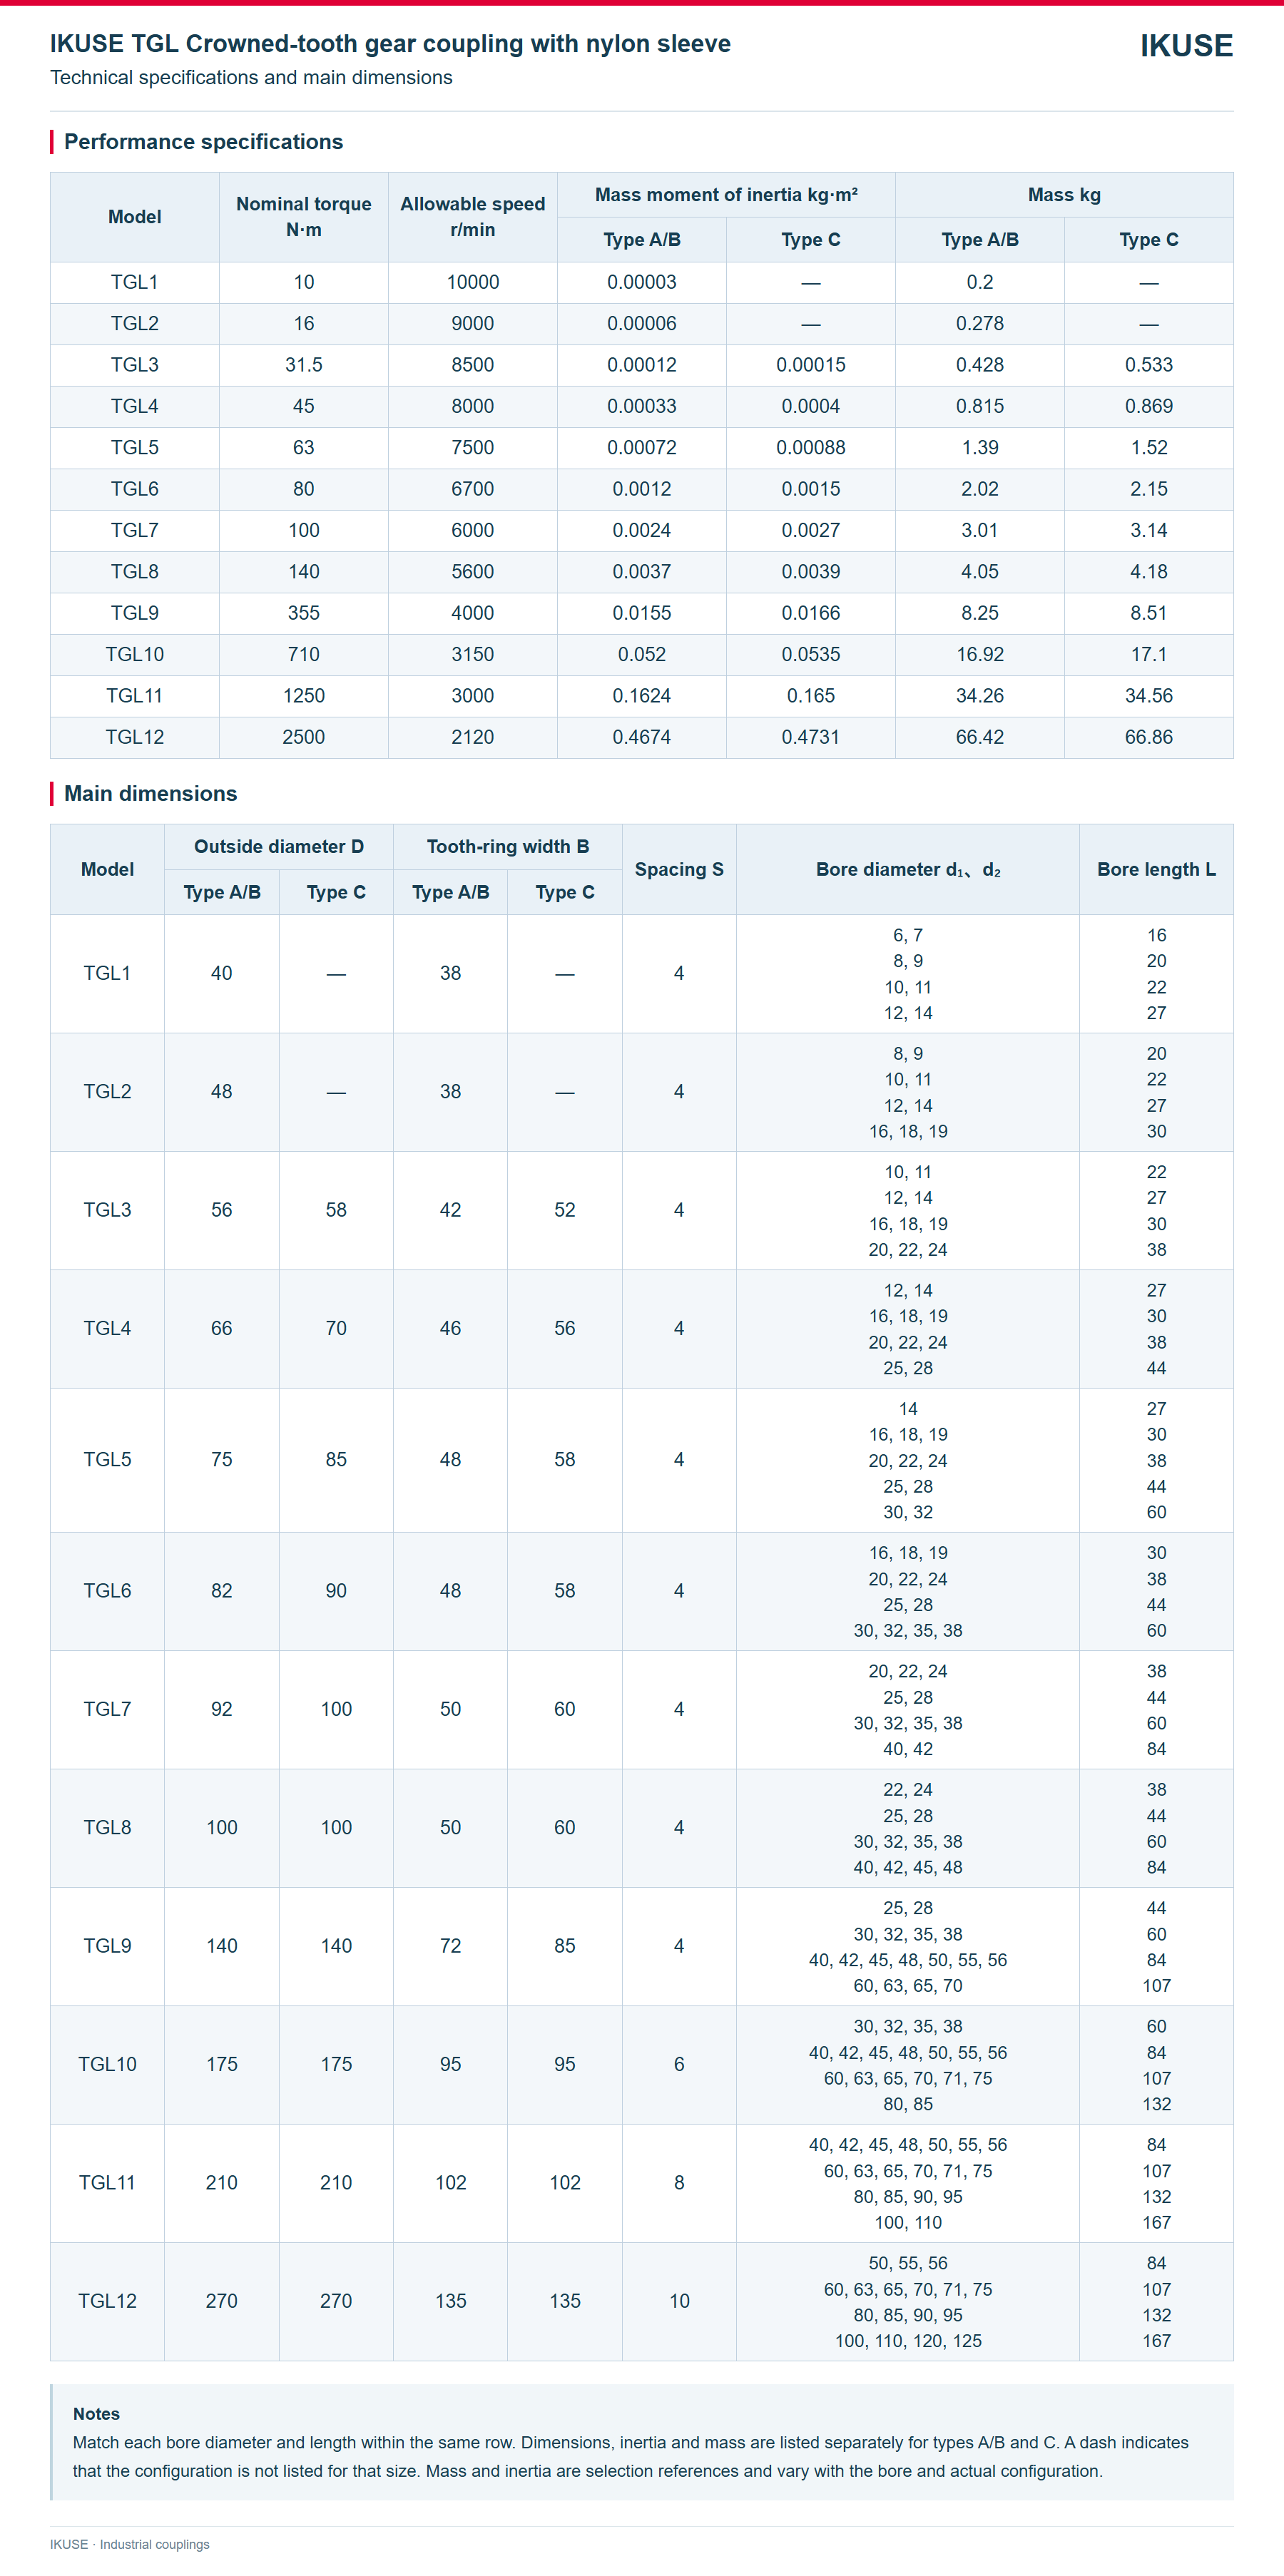Click the Nominal torque N·m column header
The width and height of the screenshot is (1284, 2576).
(x=304, y=217)
